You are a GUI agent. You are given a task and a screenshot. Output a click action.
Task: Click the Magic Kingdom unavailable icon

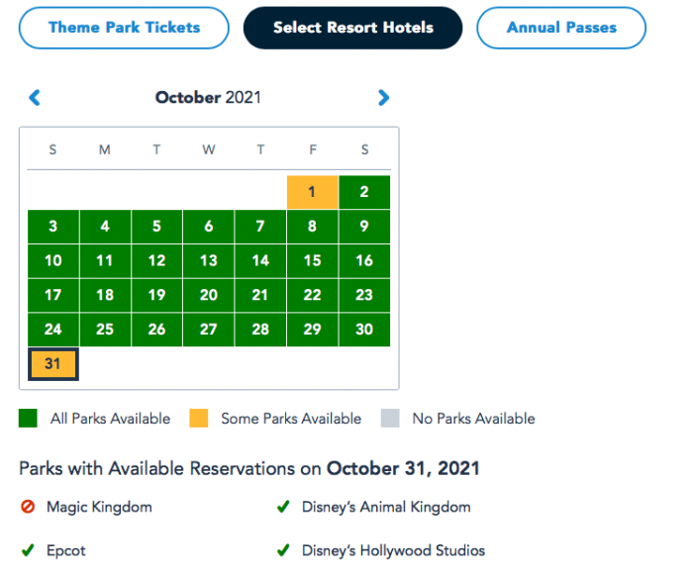click(28, 507)
